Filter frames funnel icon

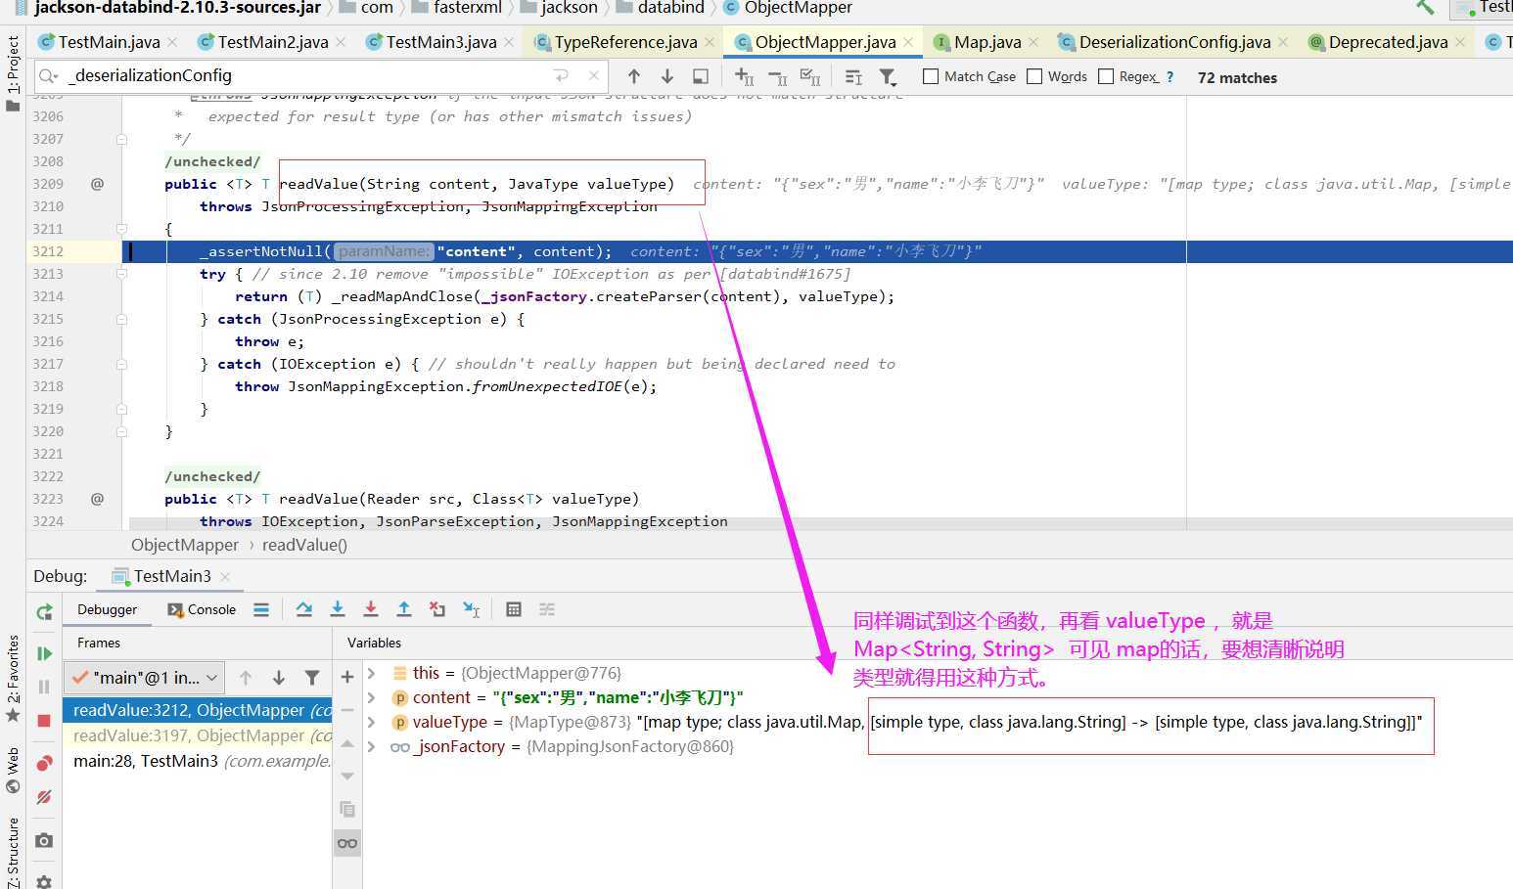[x=312, y=678]
